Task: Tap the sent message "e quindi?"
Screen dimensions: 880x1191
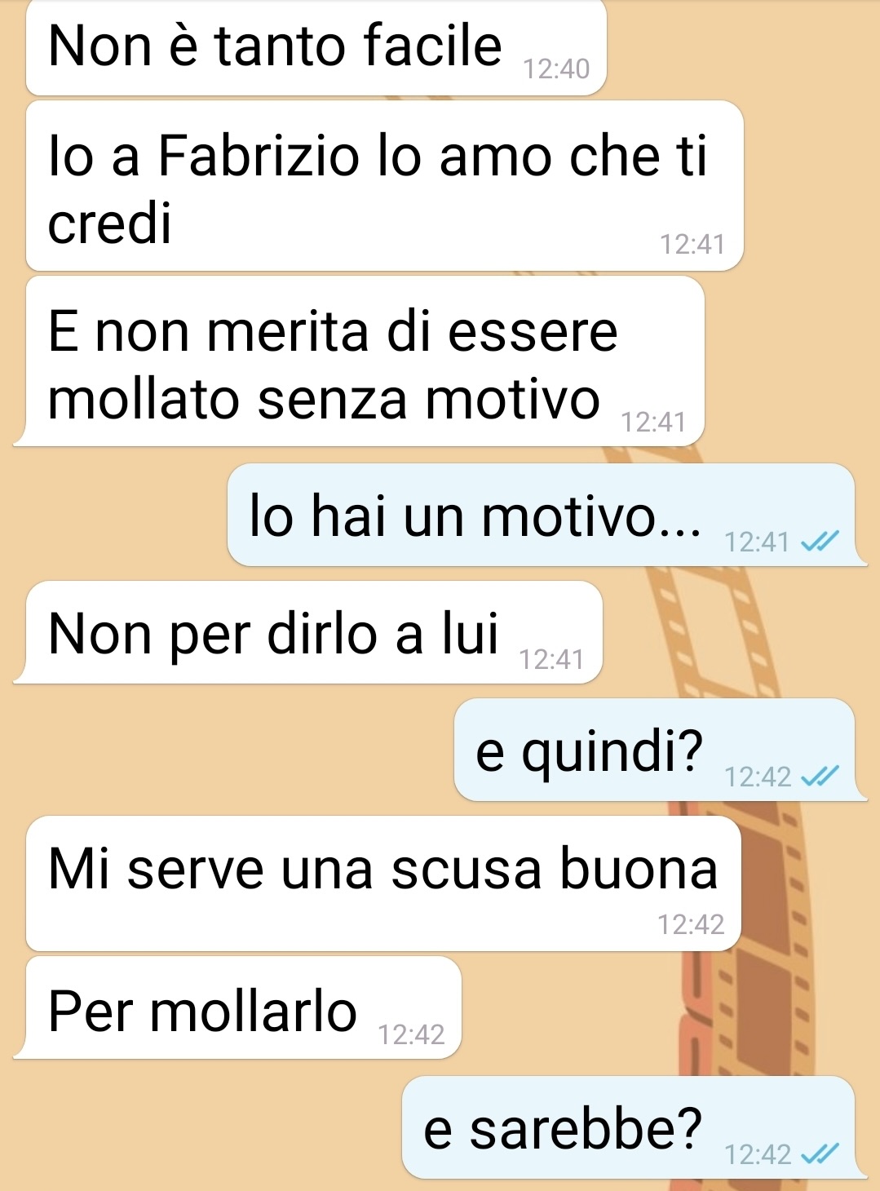Action: [655, 750]
